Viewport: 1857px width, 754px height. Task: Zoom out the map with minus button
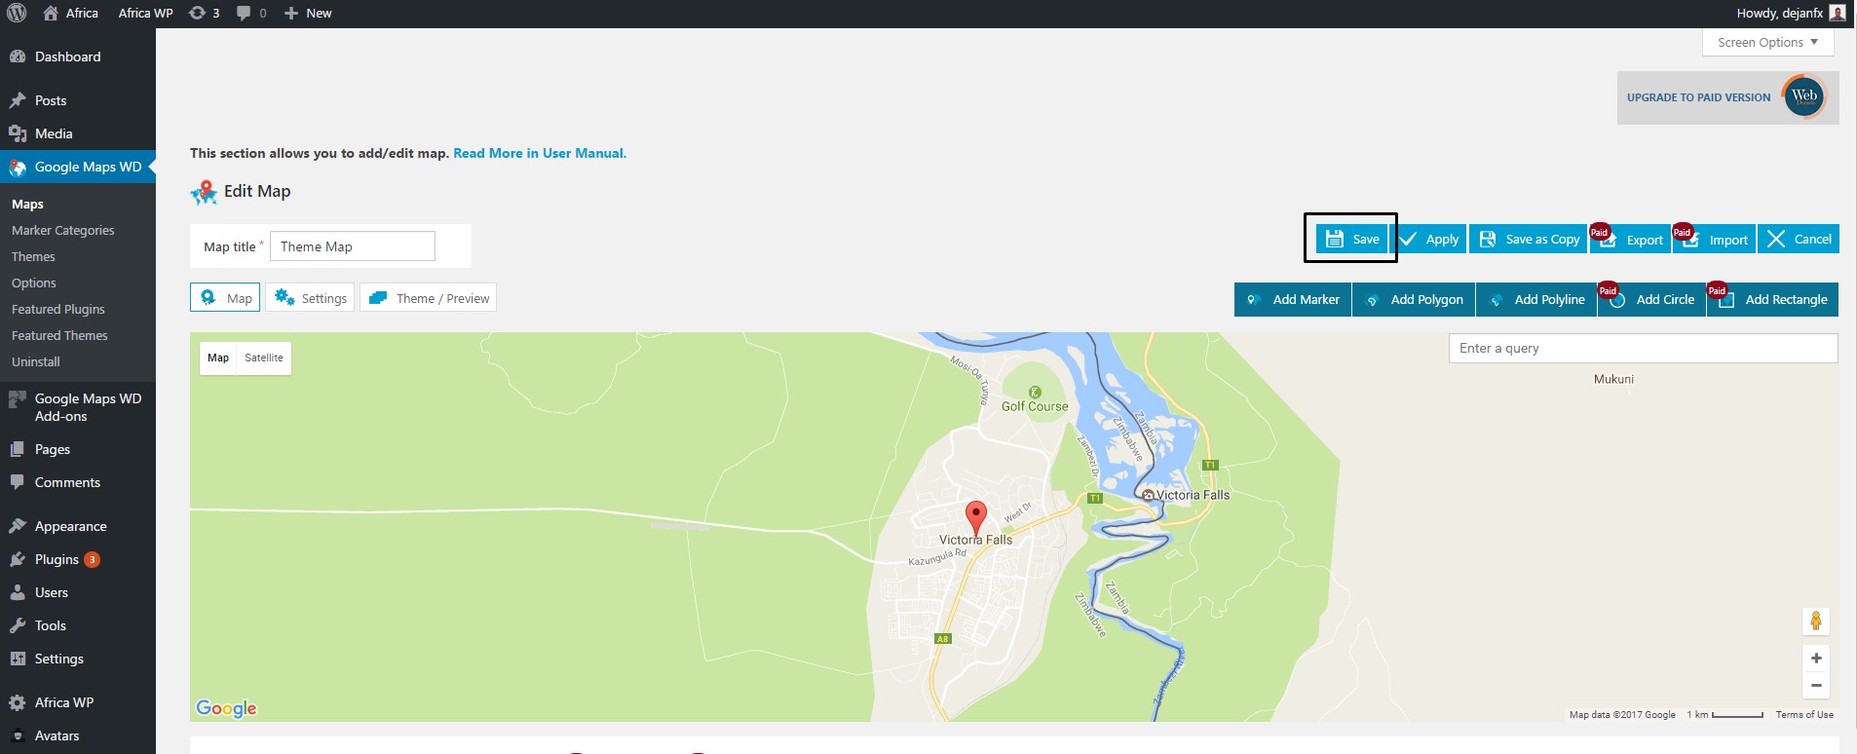pos(1816,686)
